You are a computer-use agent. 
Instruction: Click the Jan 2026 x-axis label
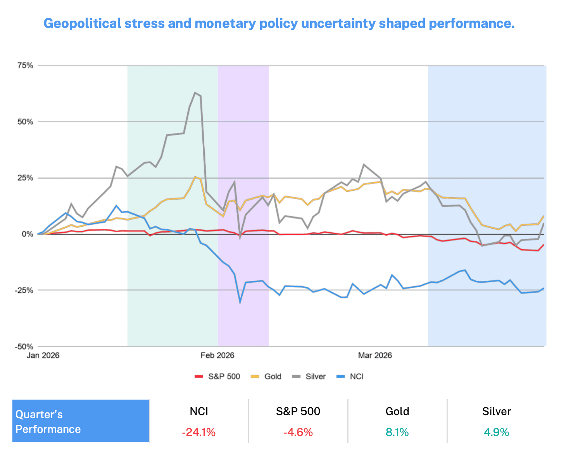pos(43,355)
